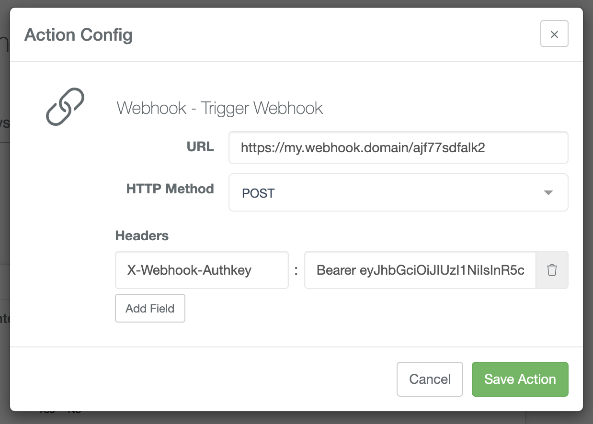The height and width of the screenshot is (424, 593).
Task: Close the Action Config dialog with X
Action: (554, 33)
